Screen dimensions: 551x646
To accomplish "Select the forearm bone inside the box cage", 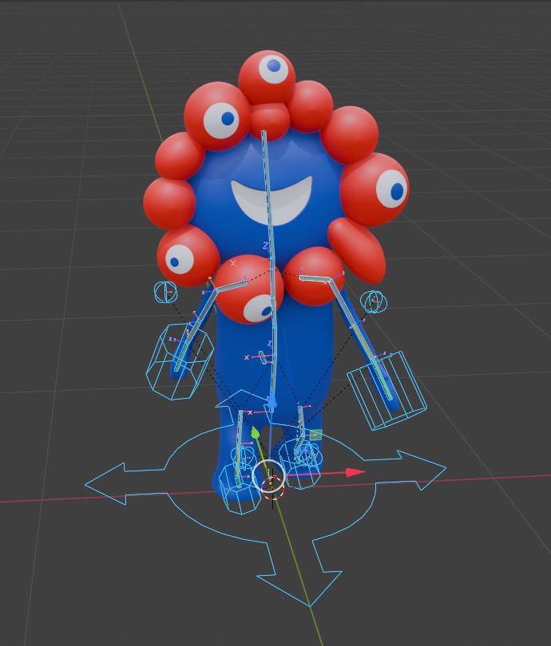I will (x=382, y=378).
